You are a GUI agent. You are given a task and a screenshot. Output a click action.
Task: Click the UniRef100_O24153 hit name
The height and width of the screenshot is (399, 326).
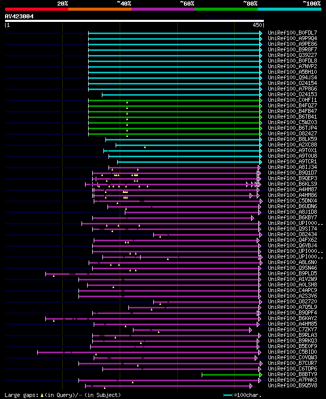(x=292, y=95)
